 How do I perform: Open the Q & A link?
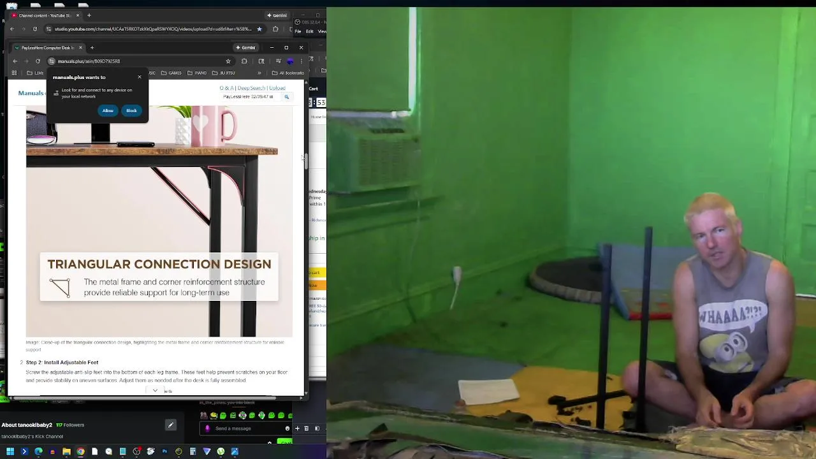coord(226,88)
